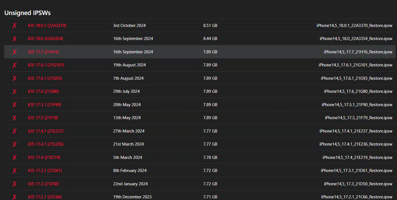Open the iOS 17.3.1 (21D61) link
Viewport: 397px width, 200px height.
(x=45, y=171)
